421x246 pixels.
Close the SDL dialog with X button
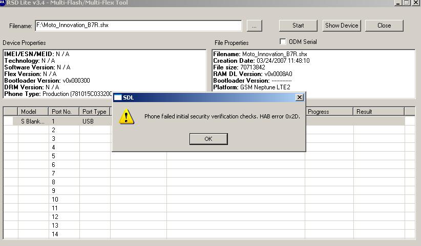pos(300,97)
